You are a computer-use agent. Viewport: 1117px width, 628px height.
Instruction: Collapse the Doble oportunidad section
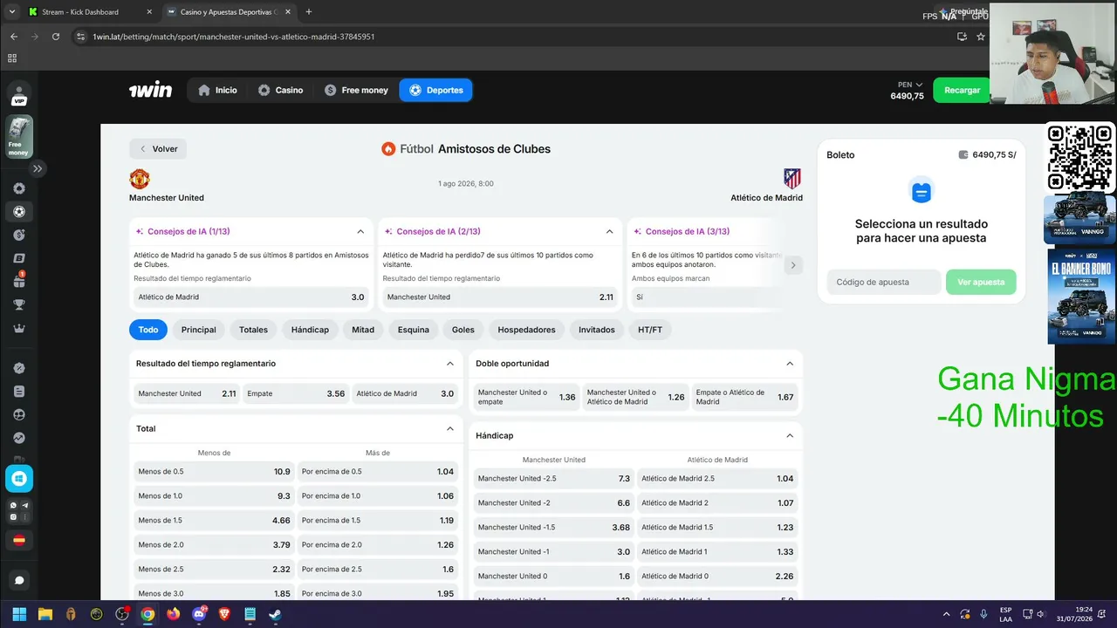(x=790, y=364)
